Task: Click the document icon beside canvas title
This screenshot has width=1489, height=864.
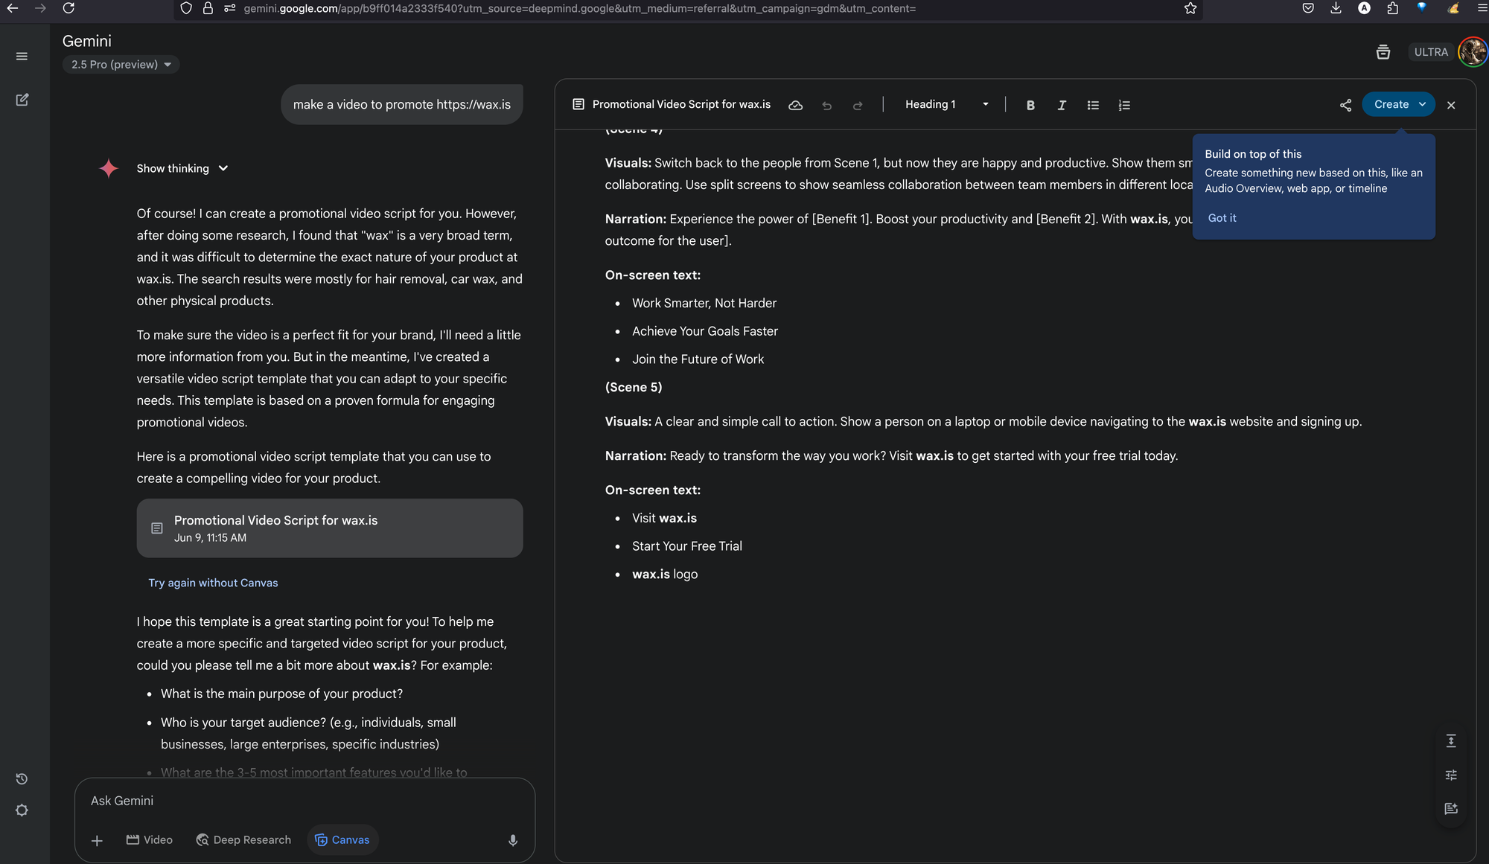Action: pos(578,104)
